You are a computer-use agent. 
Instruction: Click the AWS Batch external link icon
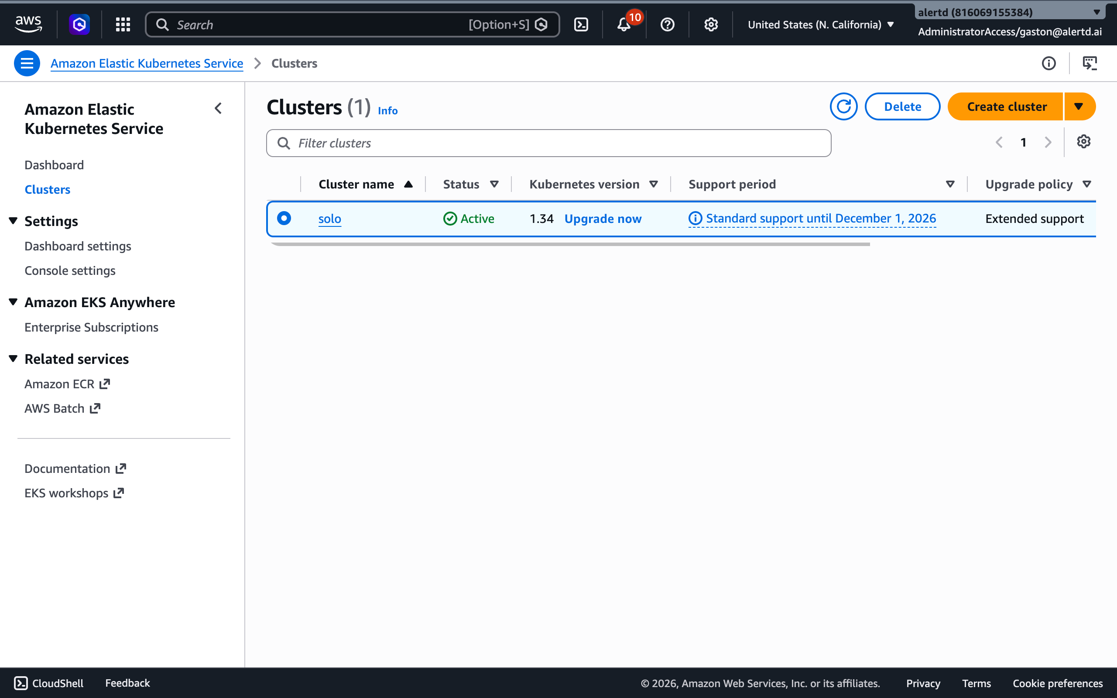click(x=95, y=409)
